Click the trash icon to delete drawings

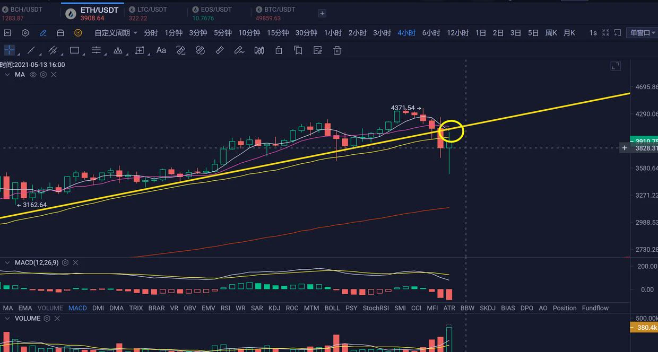click(336, 50)
